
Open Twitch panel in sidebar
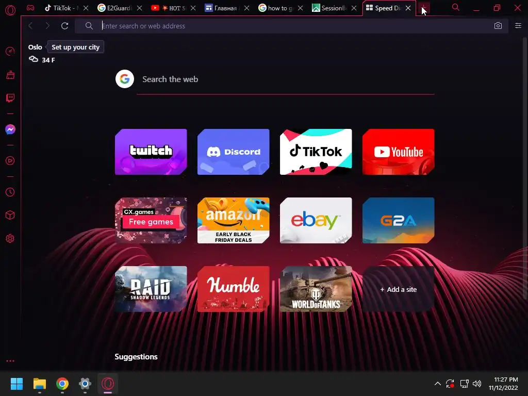point(10,98)
